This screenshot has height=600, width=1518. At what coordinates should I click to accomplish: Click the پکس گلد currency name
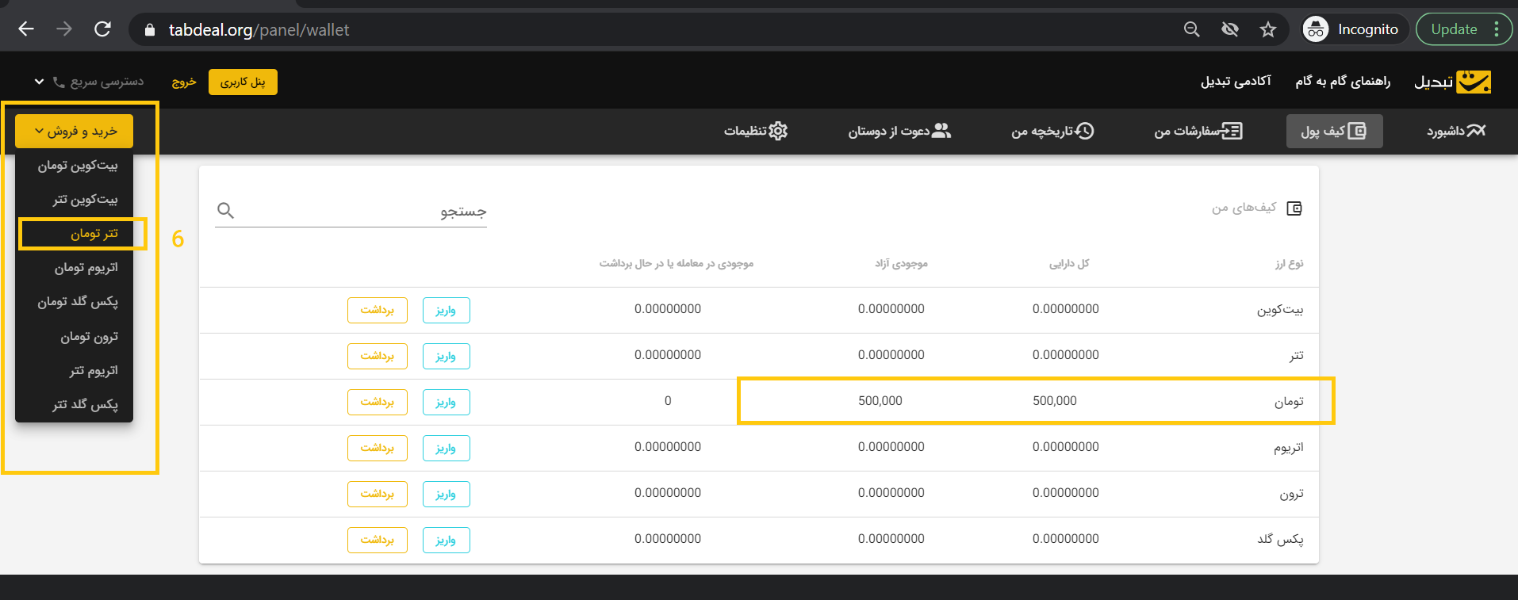point(1280,539)
